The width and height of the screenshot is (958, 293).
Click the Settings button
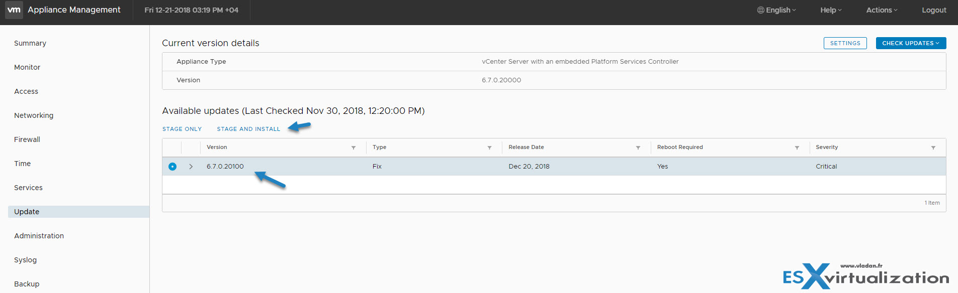[x=845, y=43]
